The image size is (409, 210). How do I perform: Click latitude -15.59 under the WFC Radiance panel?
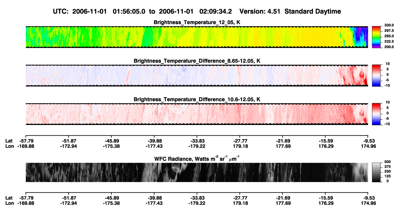click(325, 198)
